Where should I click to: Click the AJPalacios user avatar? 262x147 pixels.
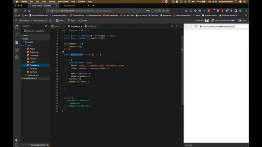pyautogui.click(x=207, y=20)
